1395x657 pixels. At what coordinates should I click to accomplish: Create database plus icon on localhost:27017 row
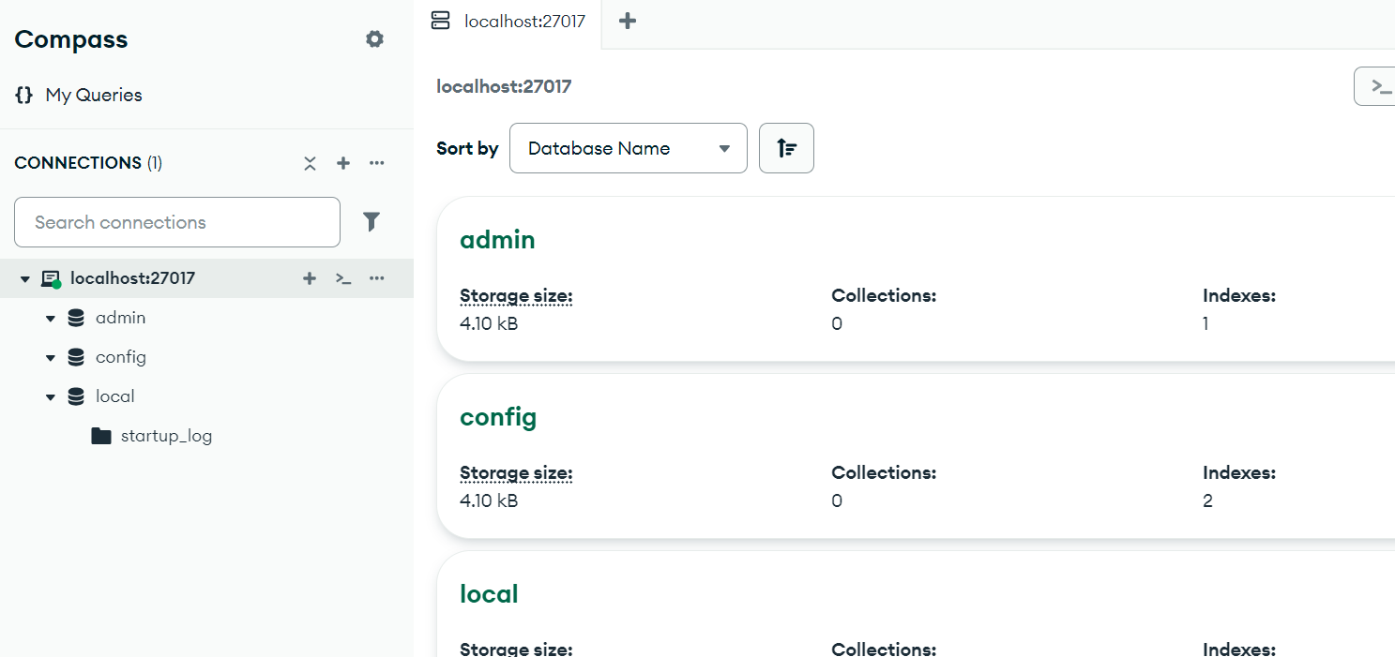point(310,278)
